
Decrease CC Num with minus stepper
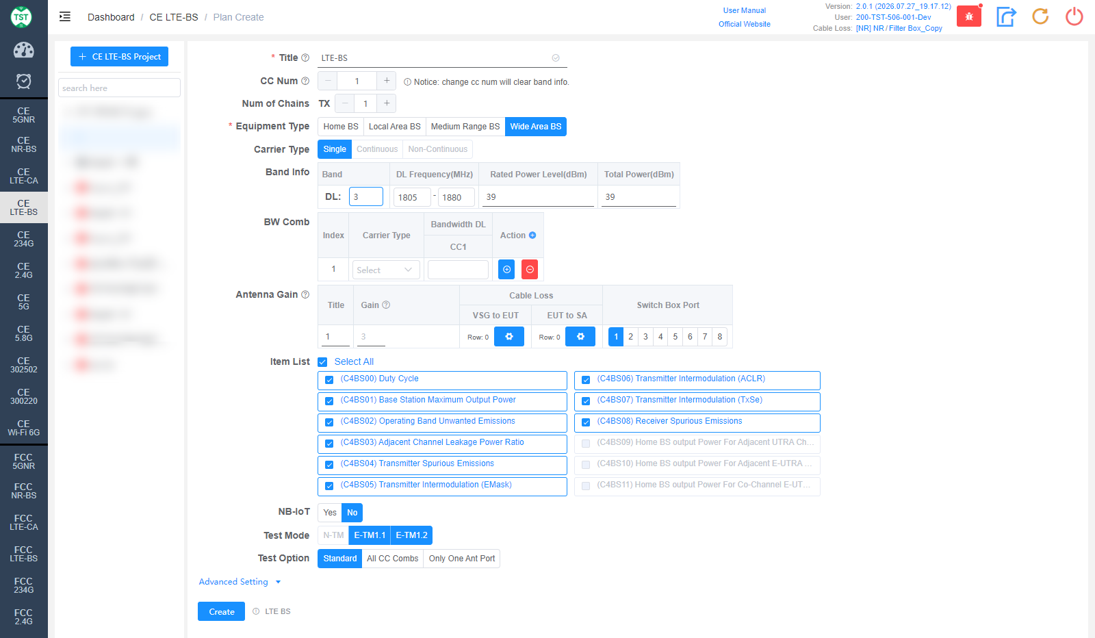pyautogui.click(x=328, y=81)
